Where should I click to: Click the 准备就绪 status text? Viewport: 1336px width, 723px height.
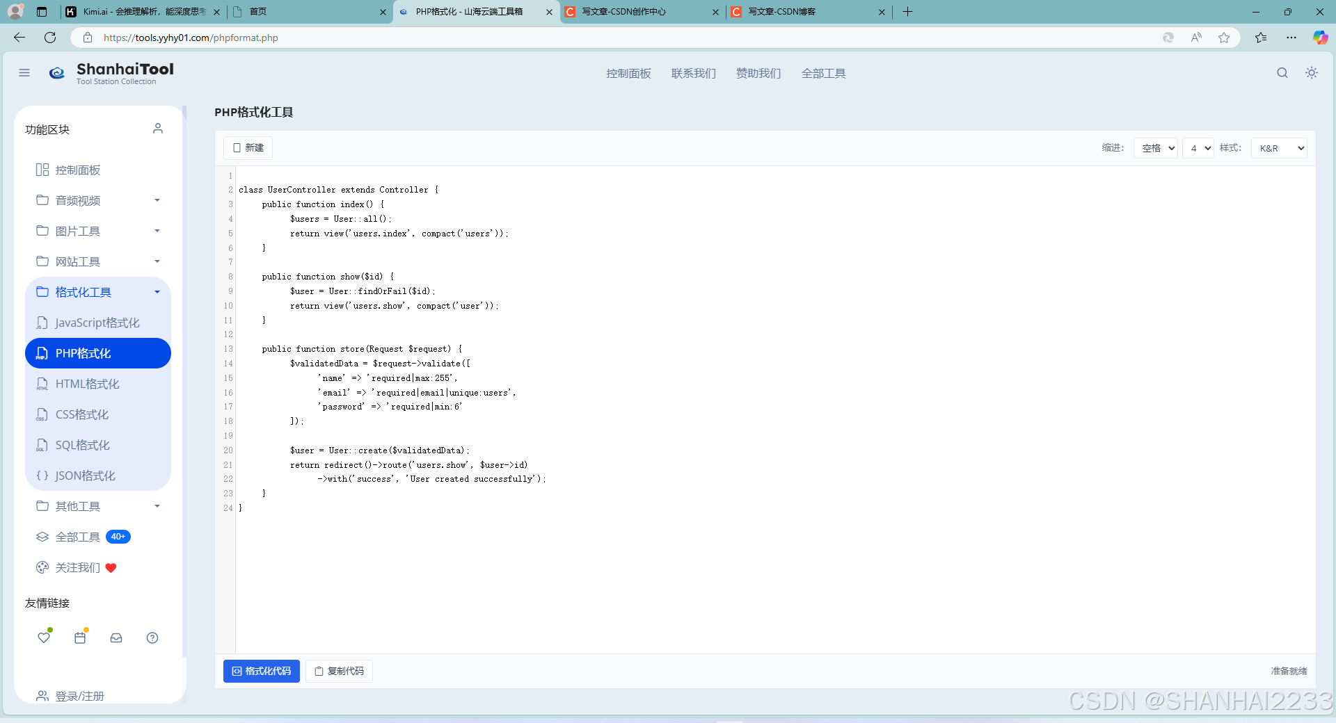[1289, 671]
